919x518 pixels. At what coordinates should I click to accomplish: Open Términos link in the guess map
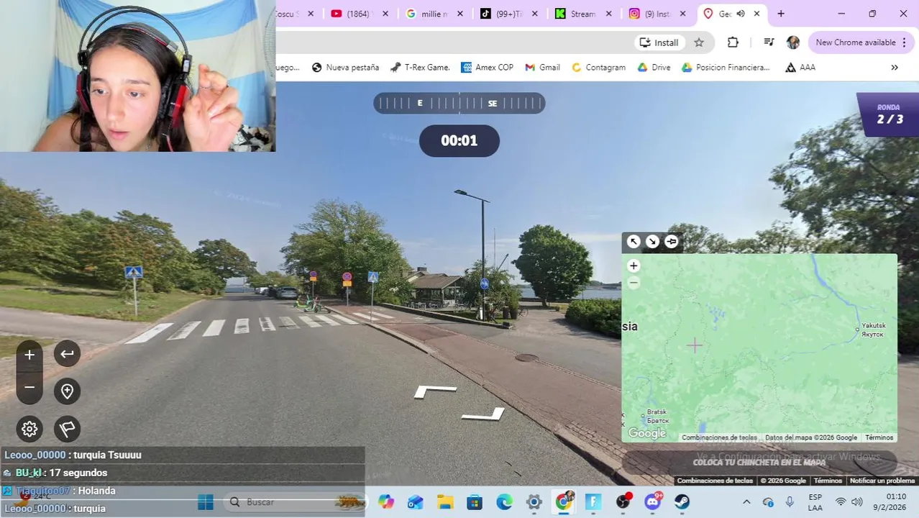879,437
